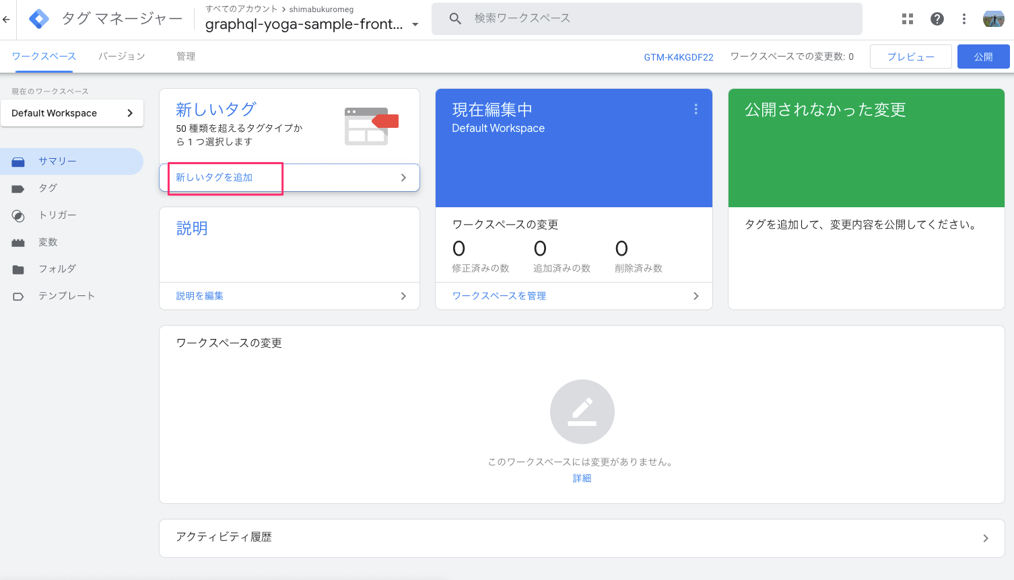Open the トリガー section from sidebar
Image resolution: width=1014 pixels, height=580 pixels.
pos(19,215)
